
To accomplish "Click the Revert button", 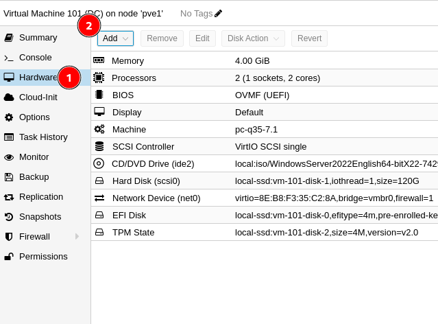I will tap(310, 38).
